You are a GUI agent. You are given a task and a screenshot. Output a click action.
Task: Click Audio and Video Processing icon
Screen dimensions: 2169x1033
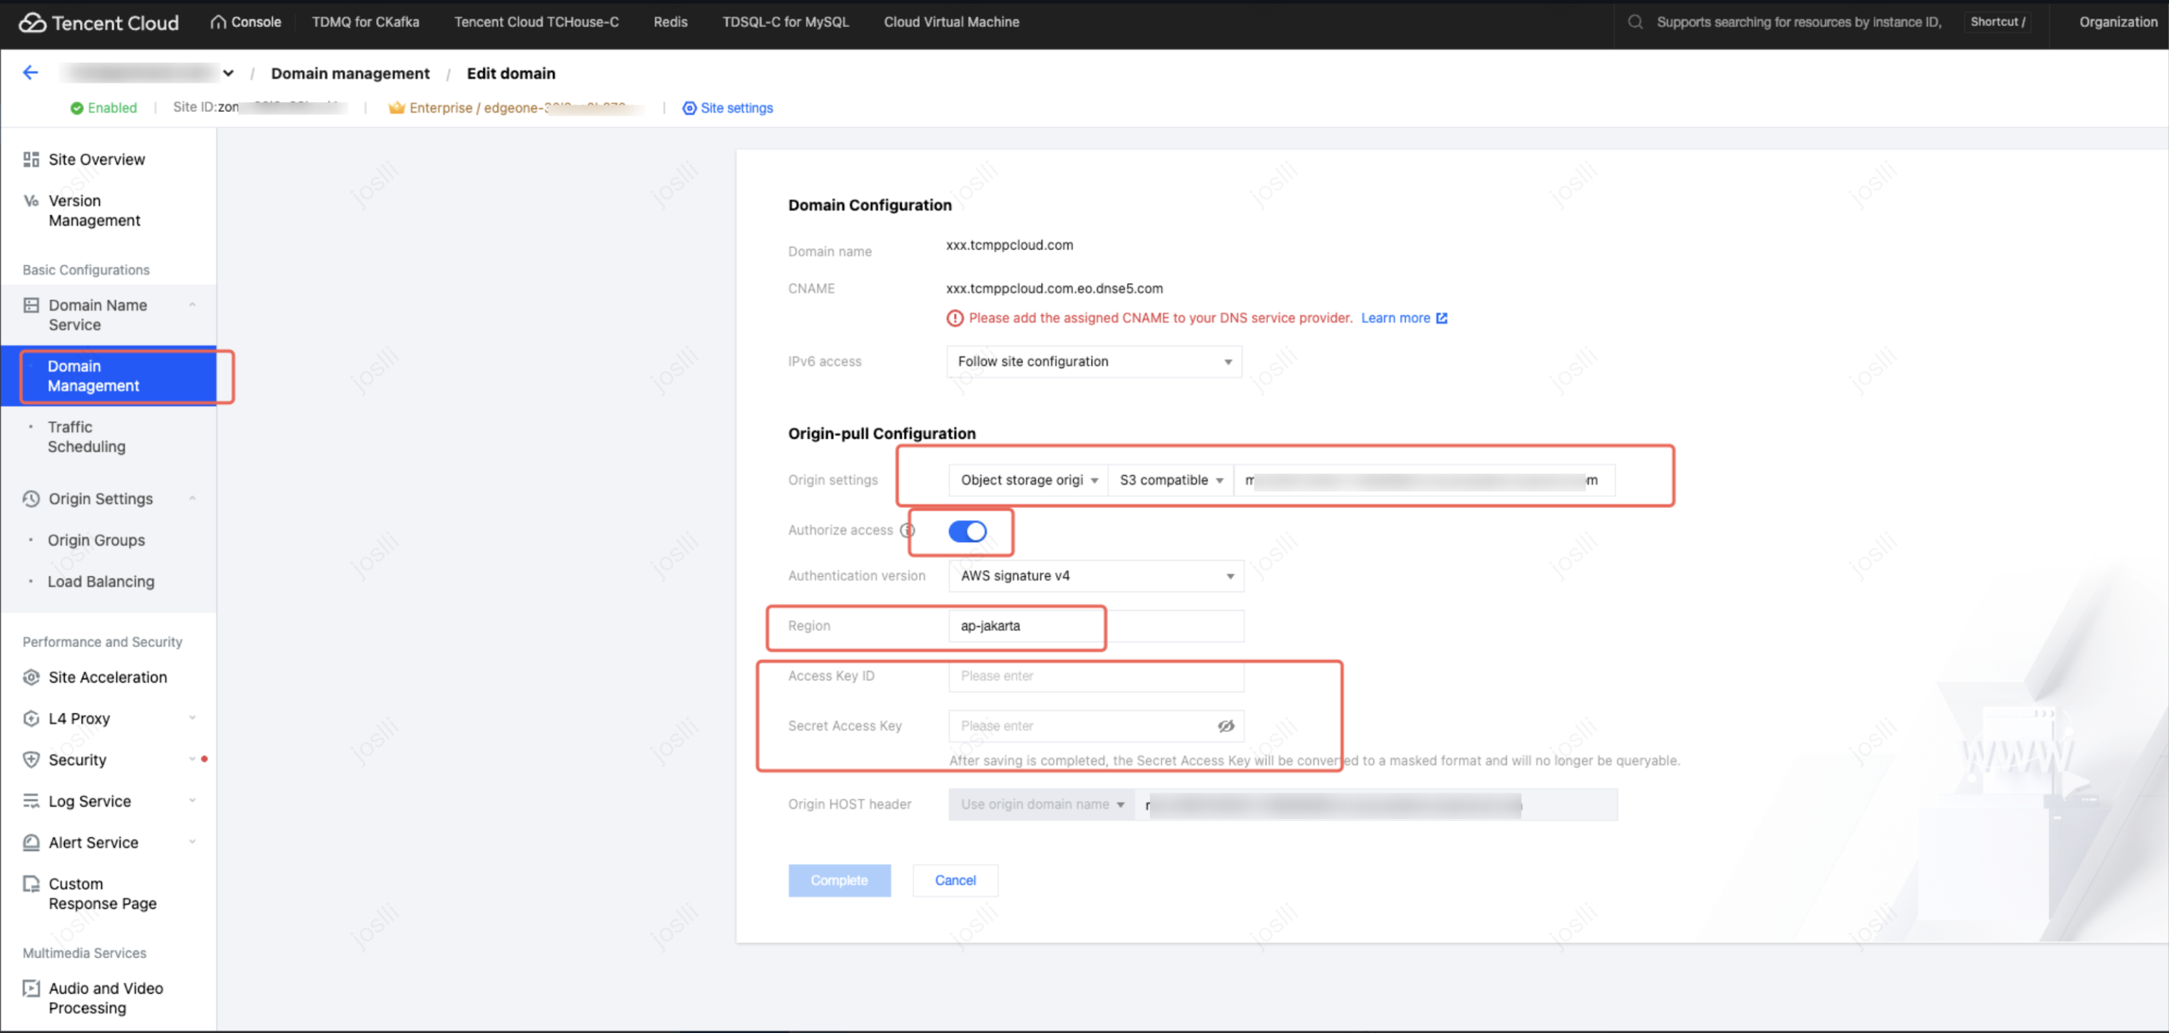31,988
